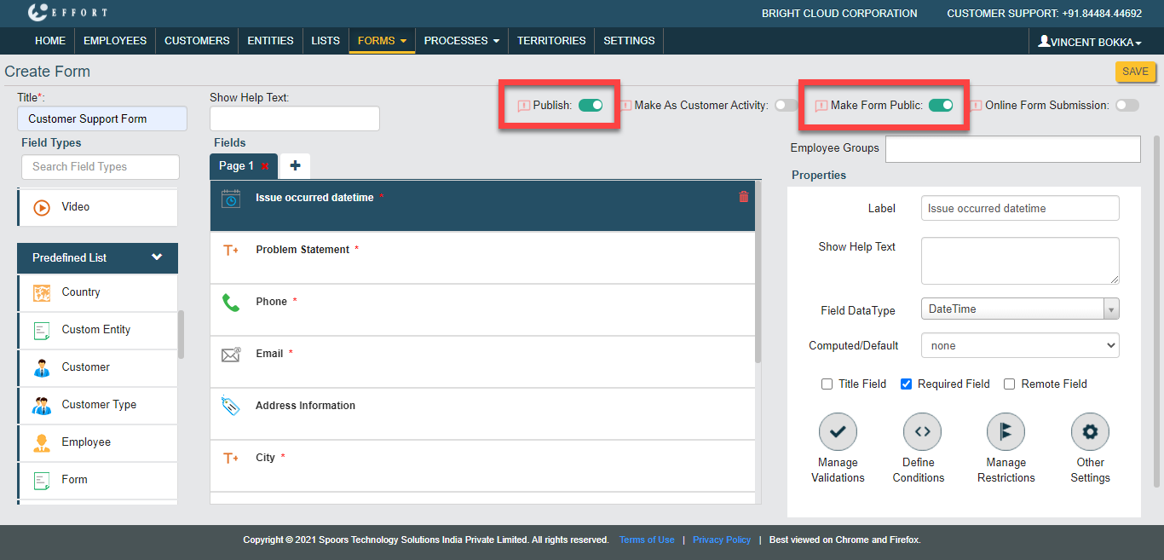Open the Processes menu

click(461, 41)
